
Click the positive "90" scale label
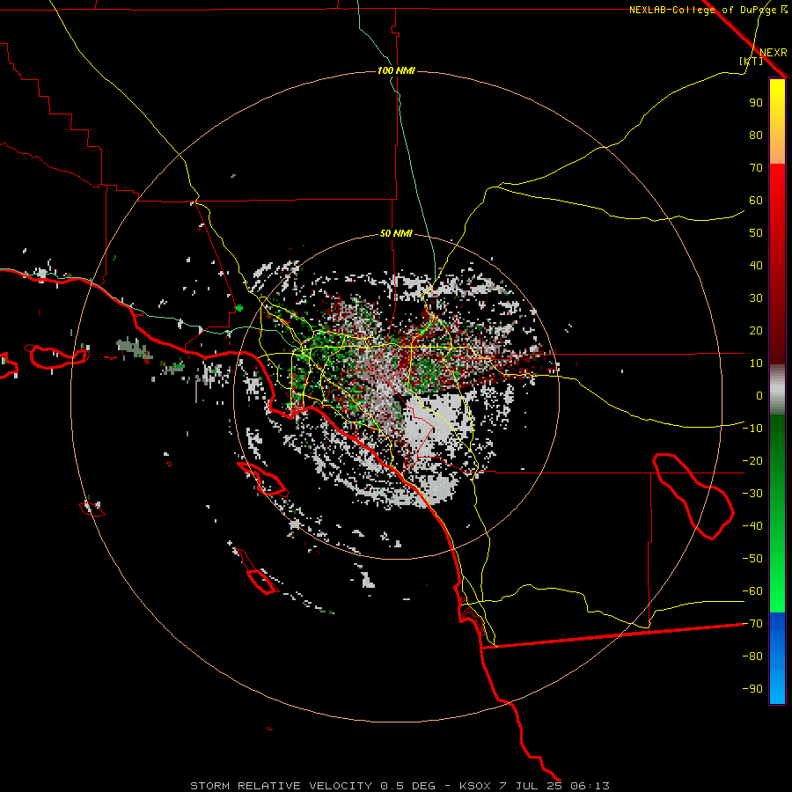tap(756, 103)
